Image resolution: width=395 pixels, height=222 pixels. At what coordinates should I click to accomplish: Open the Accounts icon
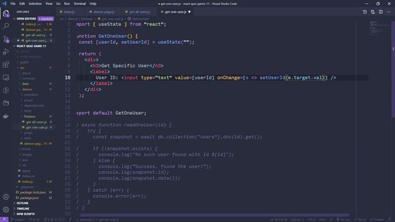point(6,197)
